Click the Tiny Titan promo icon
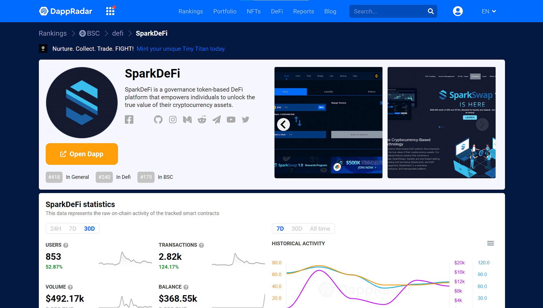 tap(43, 48)
